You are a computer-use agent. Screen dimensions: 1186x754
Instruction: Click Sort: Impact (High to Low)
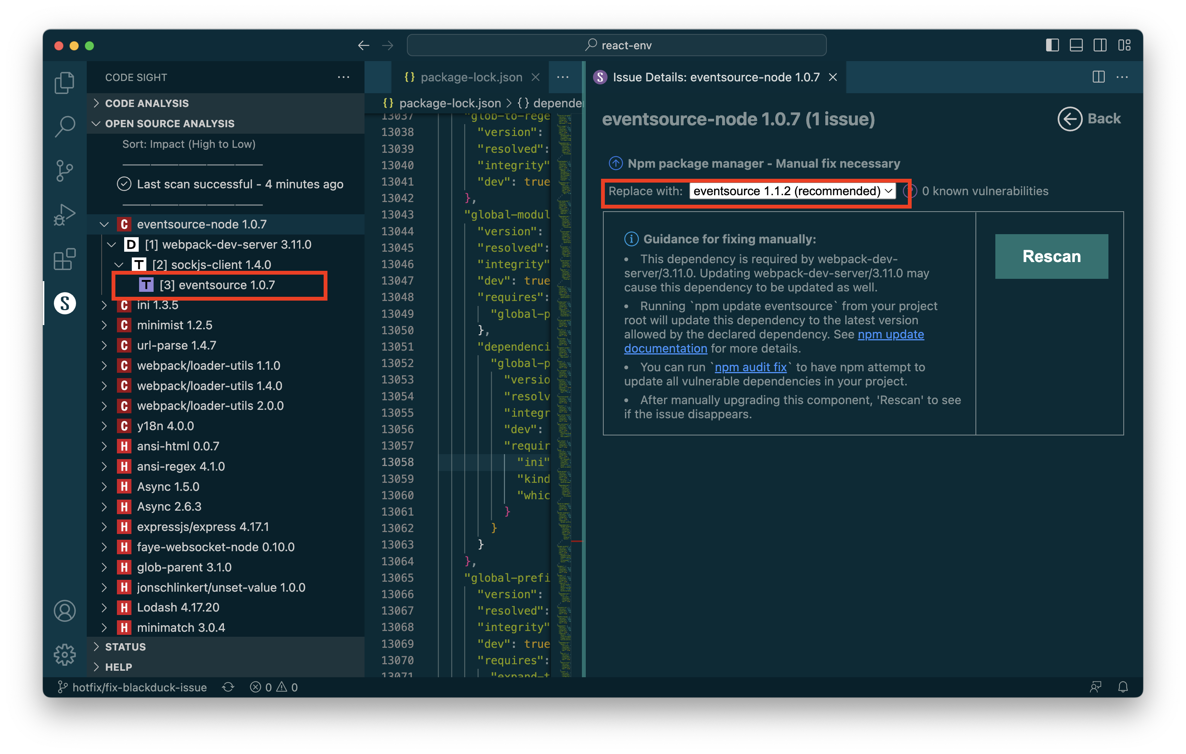189,144
